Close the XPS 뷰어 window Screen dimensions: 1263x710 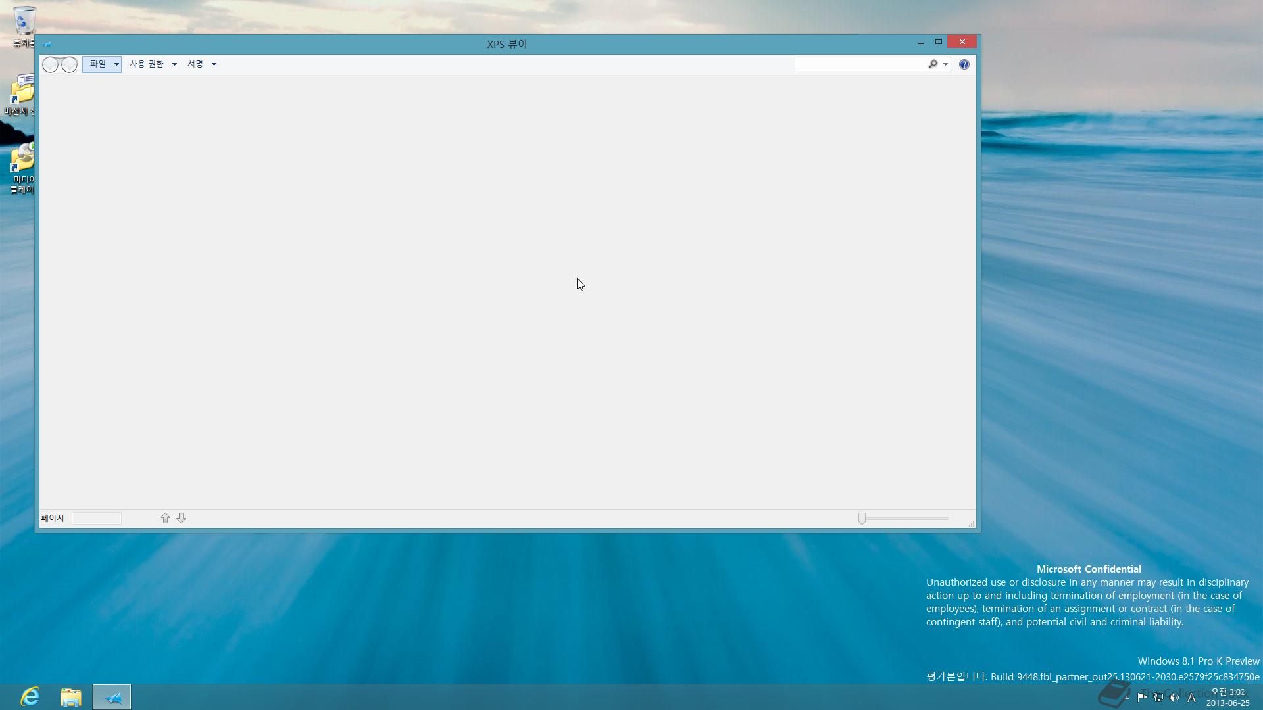962,42
